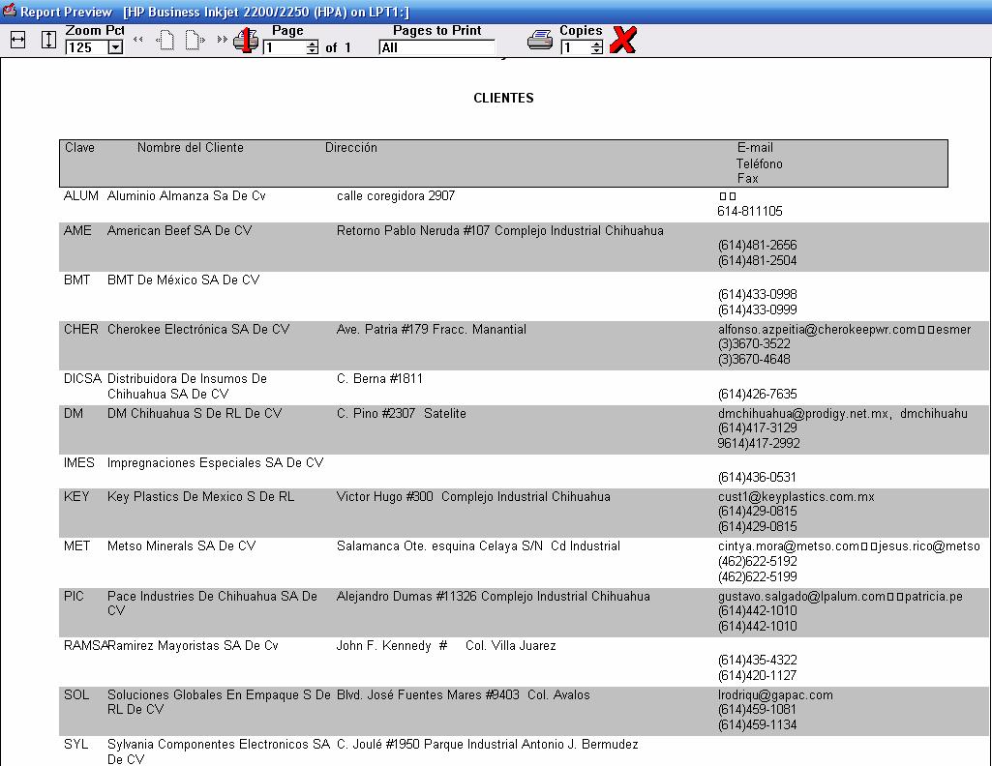Fit report to page height
The width and height of the screenshot is (992, 766).
48,41
